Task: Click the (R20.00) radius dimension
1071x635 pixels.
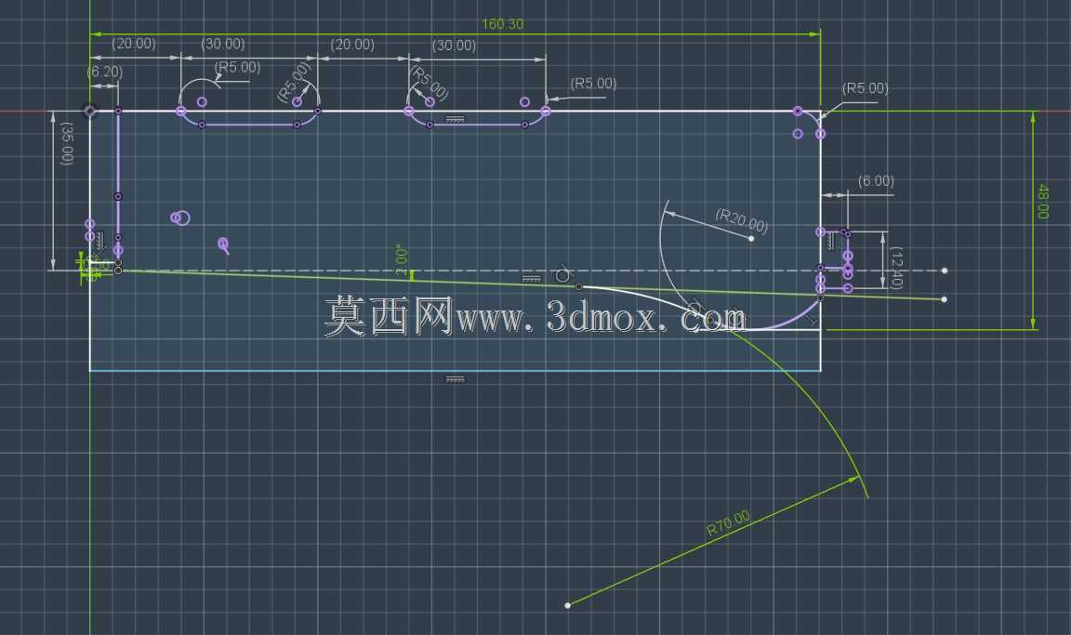Action: [x=742, y=219]
